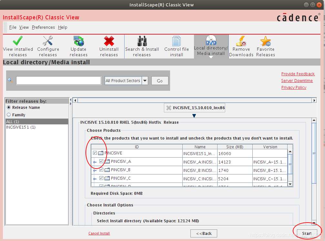This screenshot has height=241, width=325.
Task: Open Control file install document icon
Action: [177, 41]
